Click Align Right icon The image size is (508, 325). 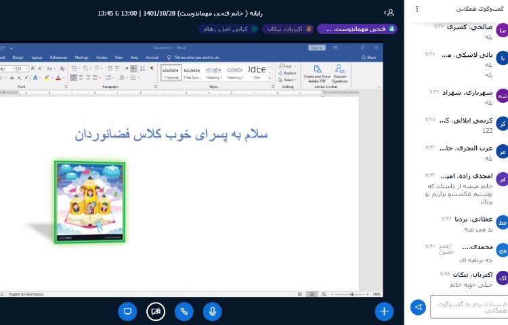pyautogui.click(x=88, y=78)
